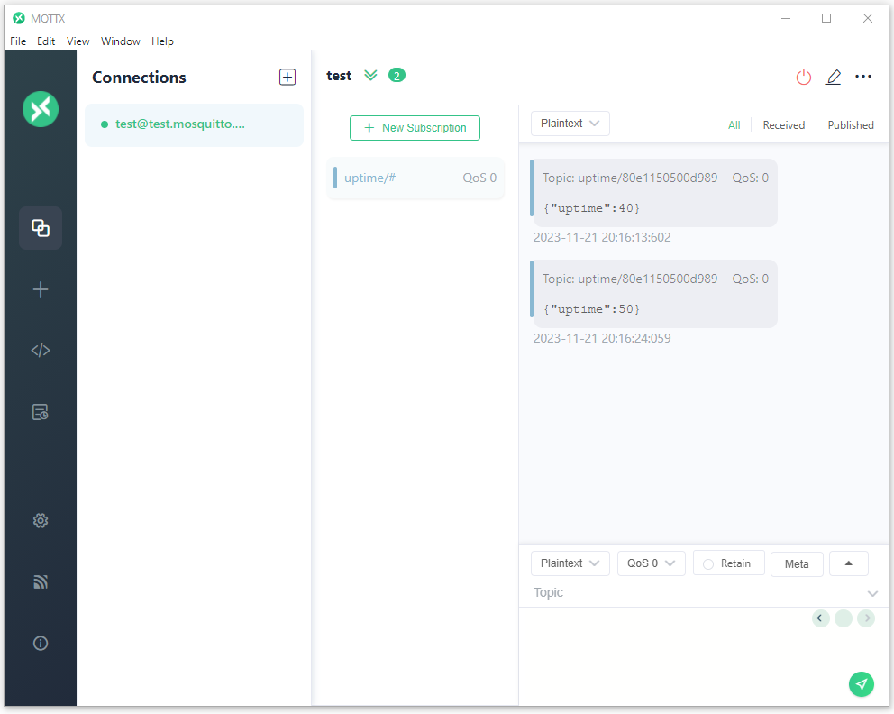894x714 pixels.
Task: Open the Window menu
Action: (x=120, y=41)
